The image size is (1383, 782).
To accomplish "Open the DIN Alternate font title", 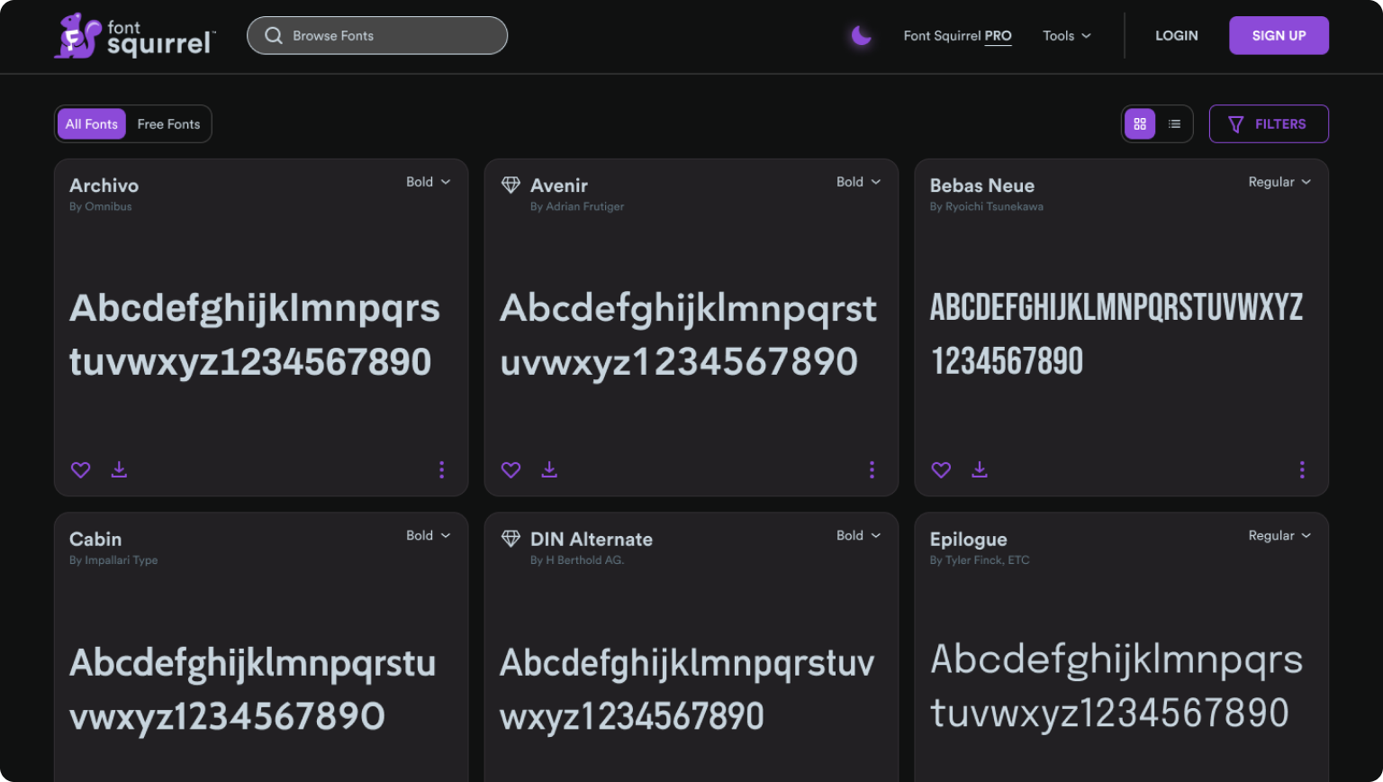I will [592, 540].
